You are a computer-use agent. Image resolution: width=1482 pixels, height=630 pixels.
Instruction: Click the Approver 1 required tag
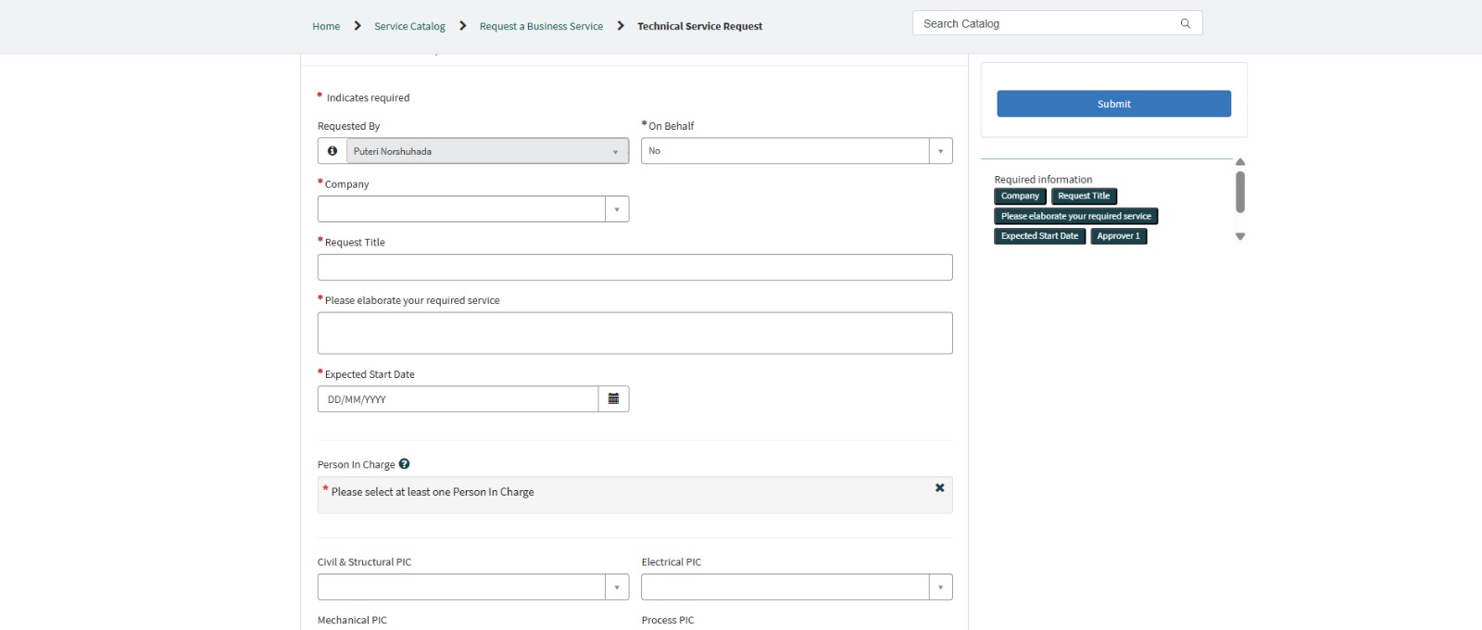click(1118, 236)
